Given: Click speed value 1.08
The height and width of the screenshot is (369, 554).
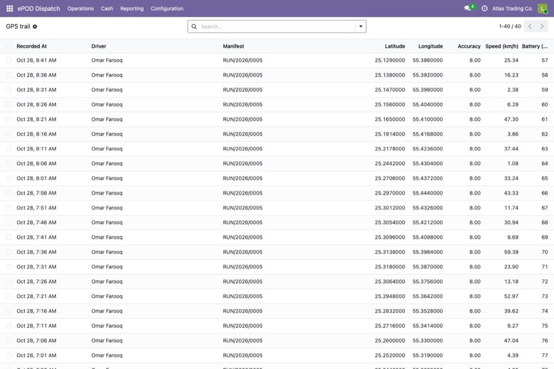Looking at the screenshot, I should pos(512,163).
